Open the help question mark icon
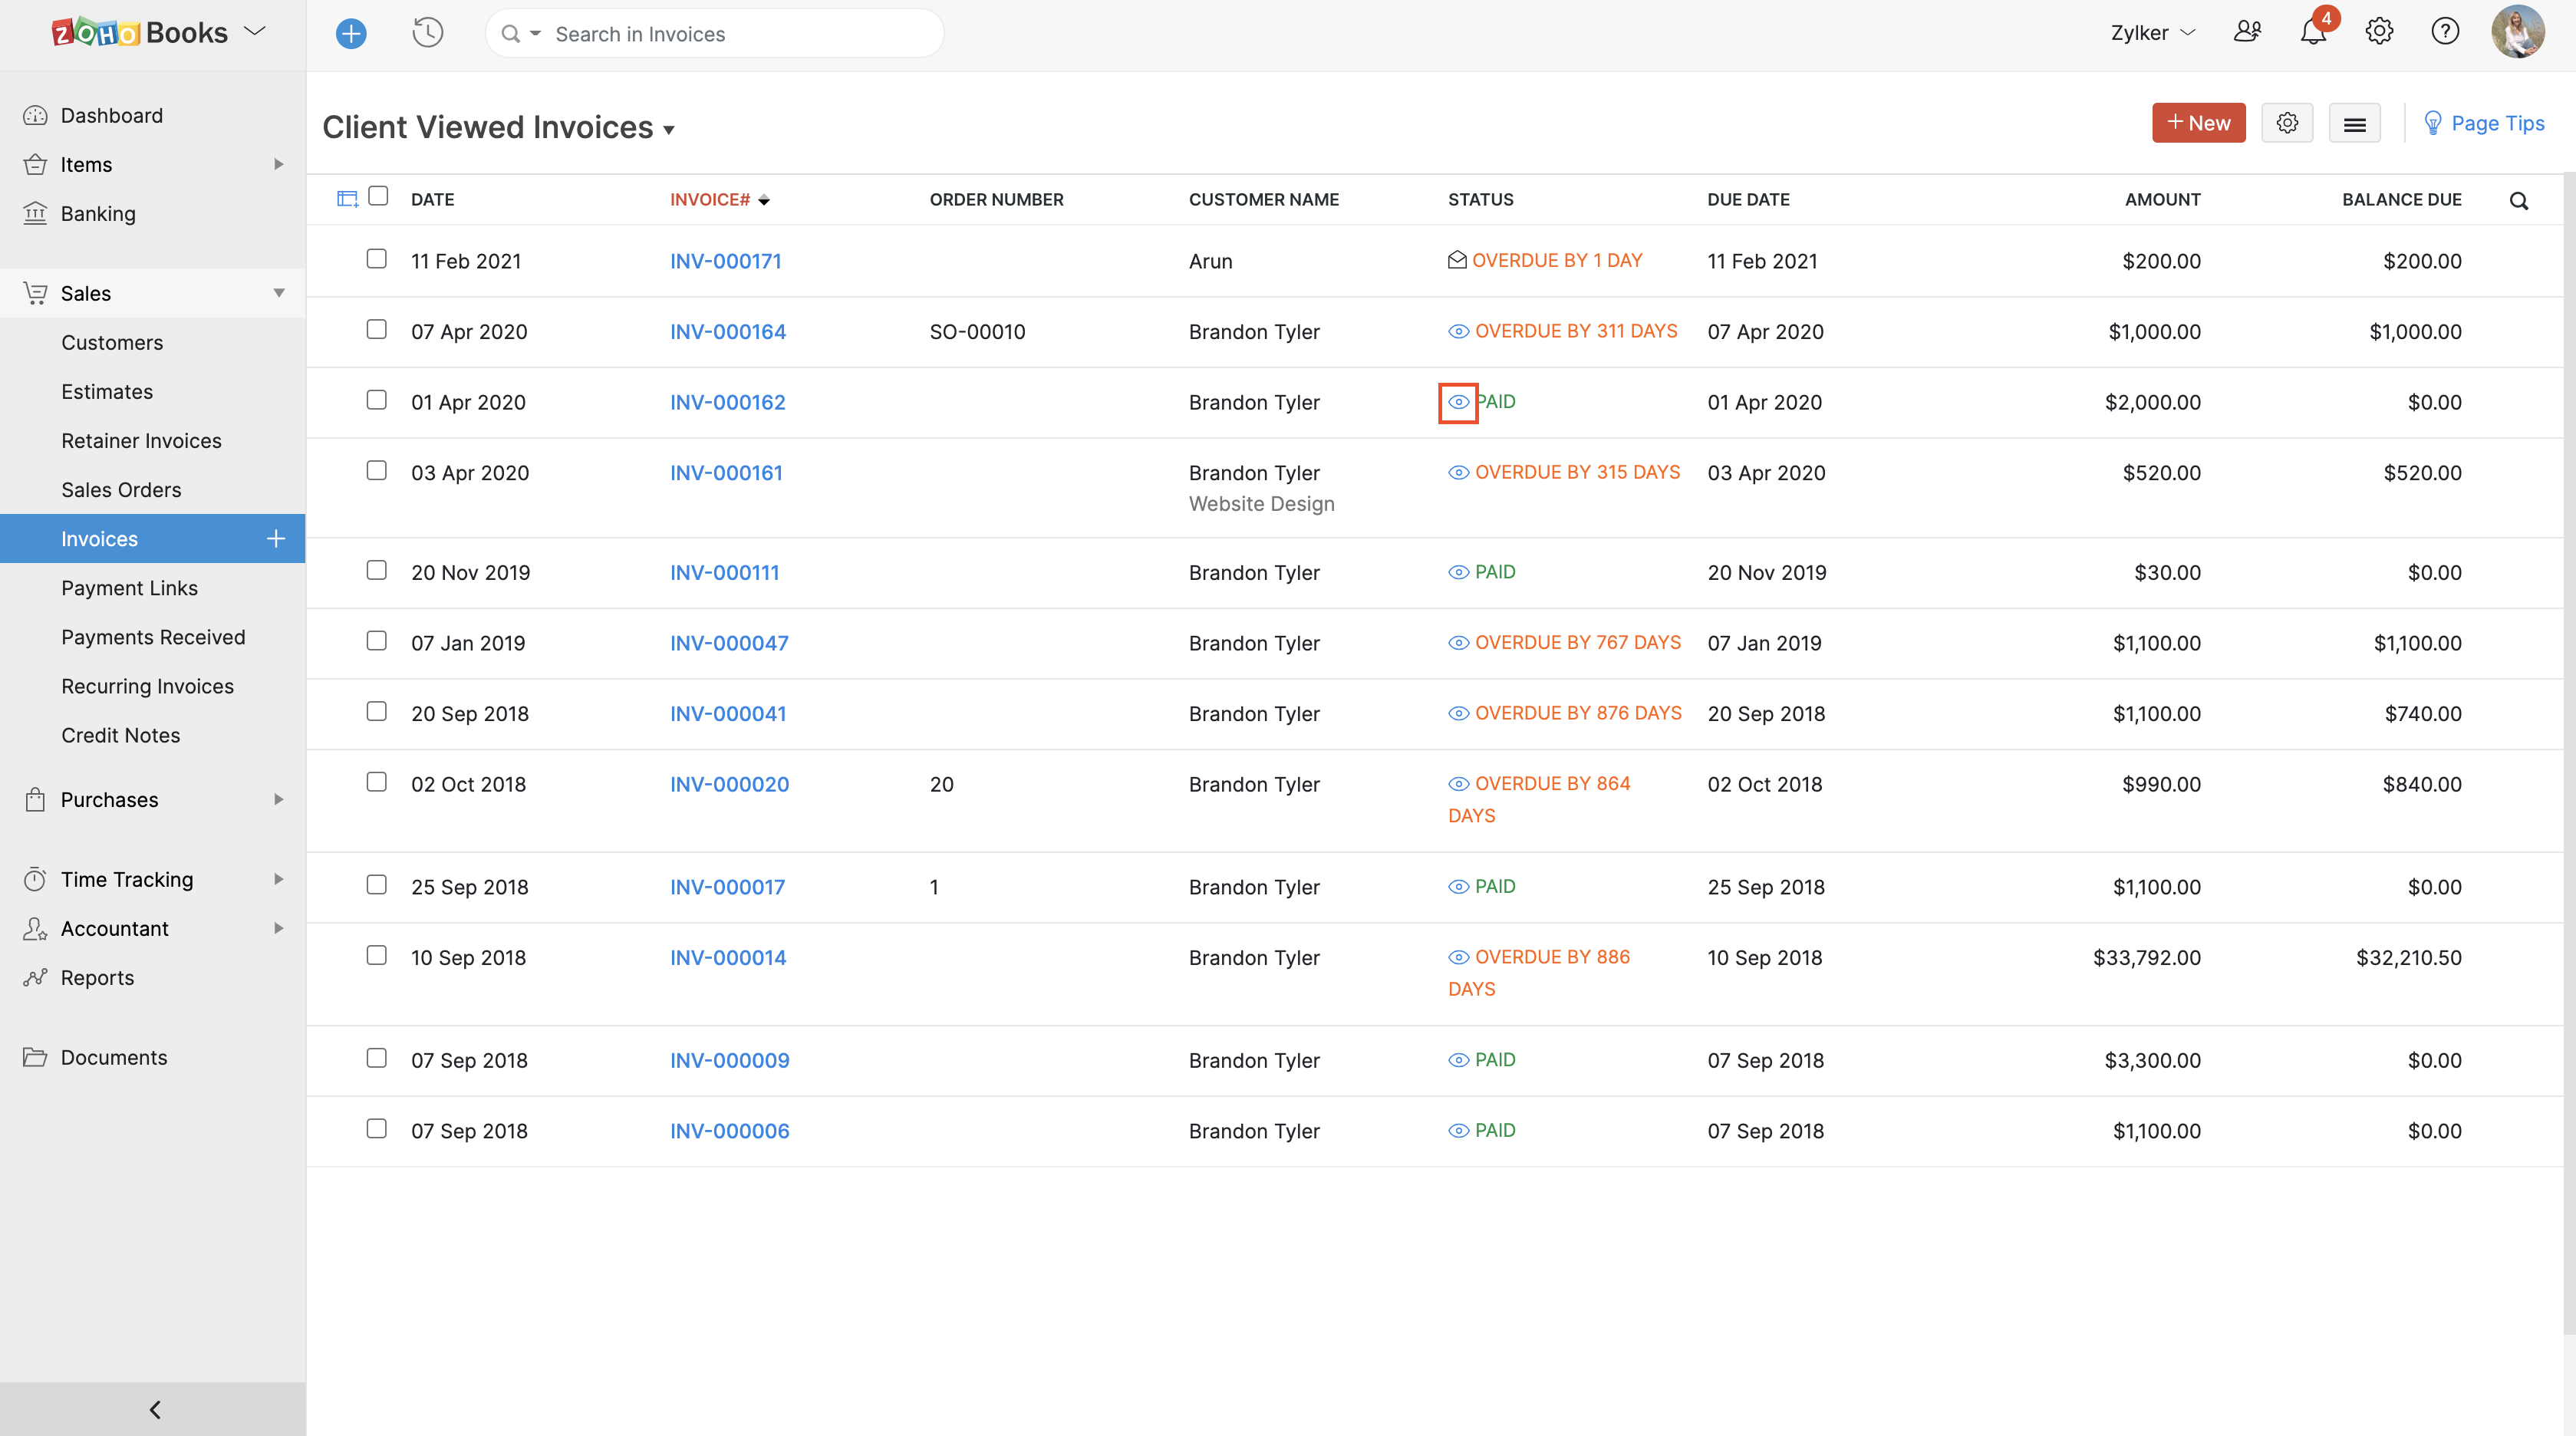Viewport: 2576px width, 1436px height. [2445, 32]
